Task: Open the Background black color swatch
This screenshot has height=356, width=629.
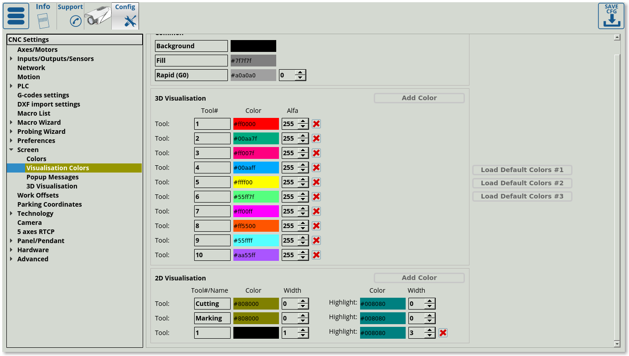Action: coord(253,46)
